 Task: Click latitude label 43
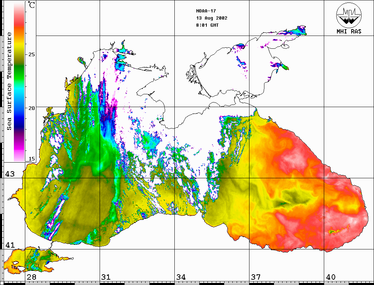pyautogui.click(x=10, y=174)
